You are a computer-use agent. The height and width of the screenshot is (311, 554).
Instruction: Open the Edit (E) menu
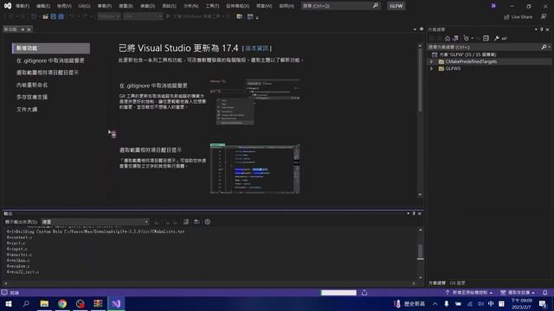tap(43, 6)
